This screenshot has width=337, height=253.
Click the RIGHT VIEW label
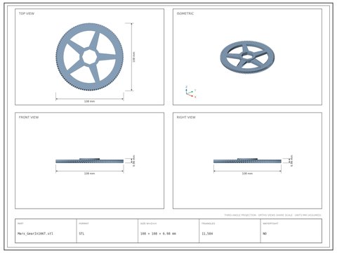click(186, 117)
